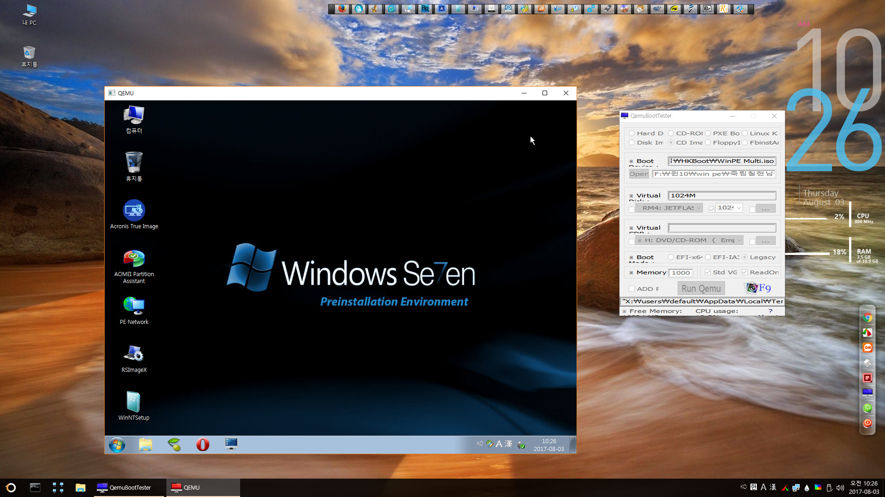Open the blue magnifier icon in launcher
The image size is (885, 497).
point(359,9)
